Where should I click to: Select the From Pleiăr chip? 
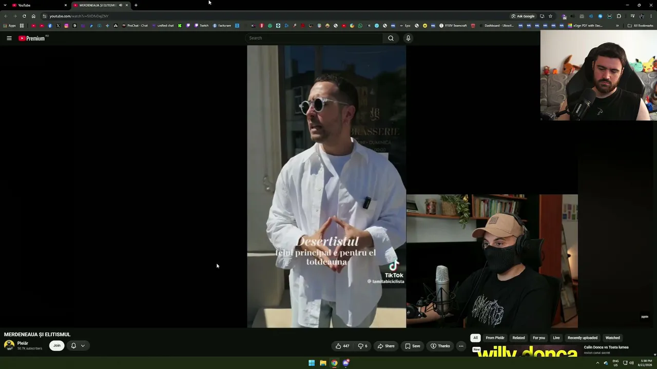[495, 338]
